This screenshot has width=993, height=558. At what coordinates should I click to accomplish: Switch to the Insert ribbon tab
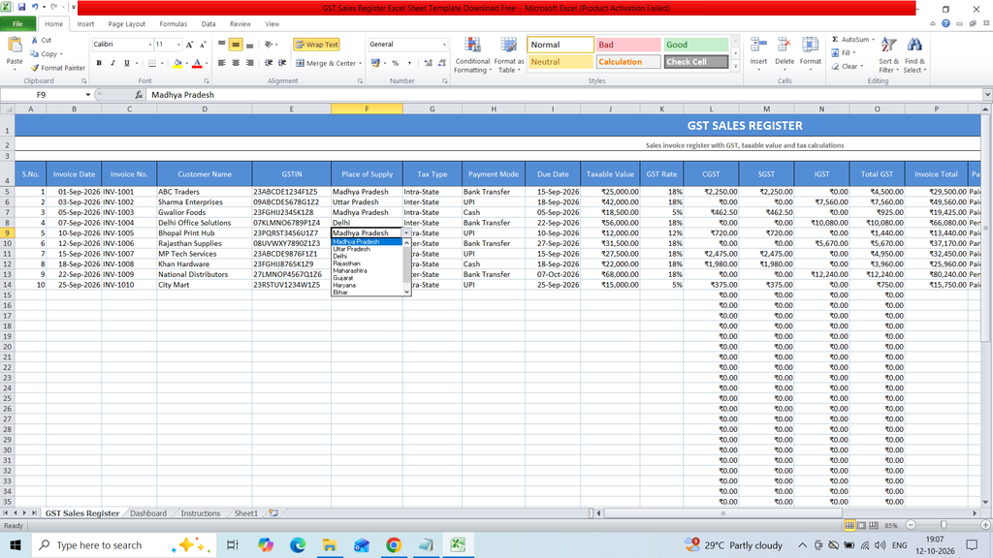[85, 24]
